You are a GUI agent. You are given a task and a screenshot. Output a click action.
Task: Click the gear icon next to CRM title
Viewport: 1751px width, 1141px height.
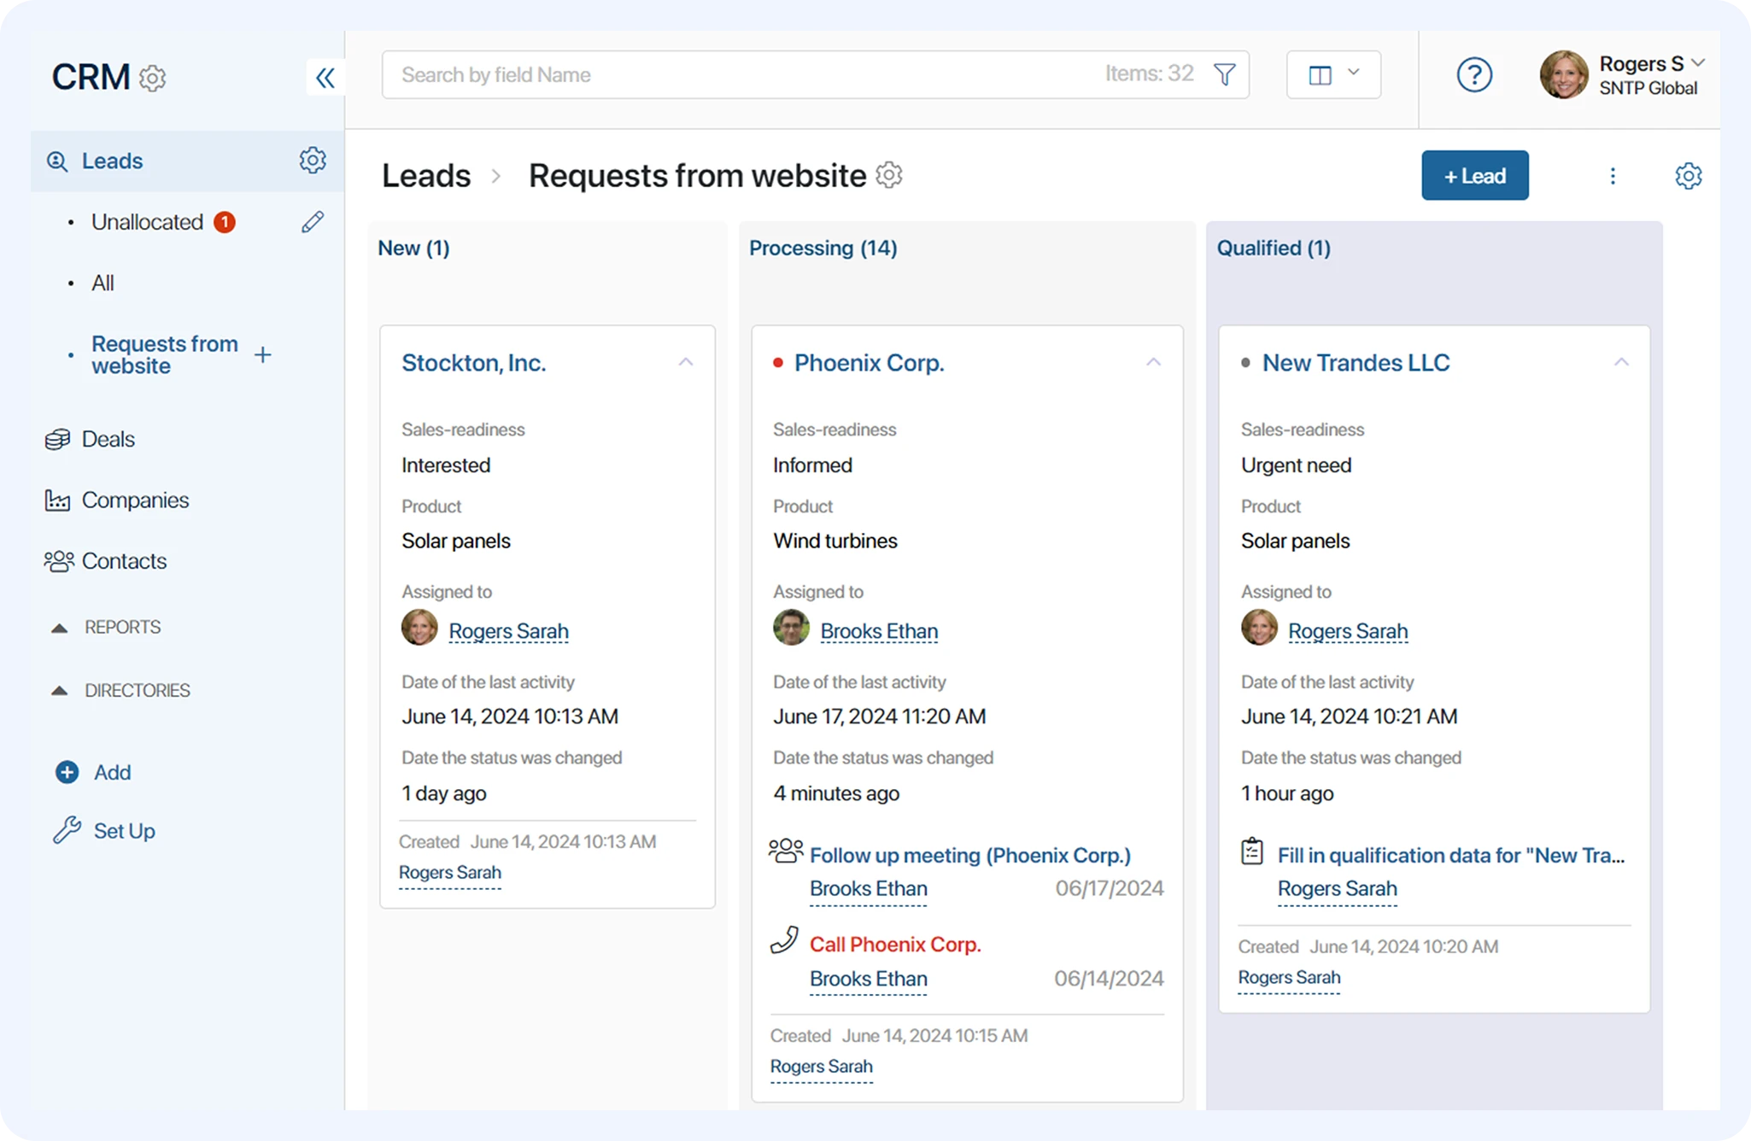[153, 79]
